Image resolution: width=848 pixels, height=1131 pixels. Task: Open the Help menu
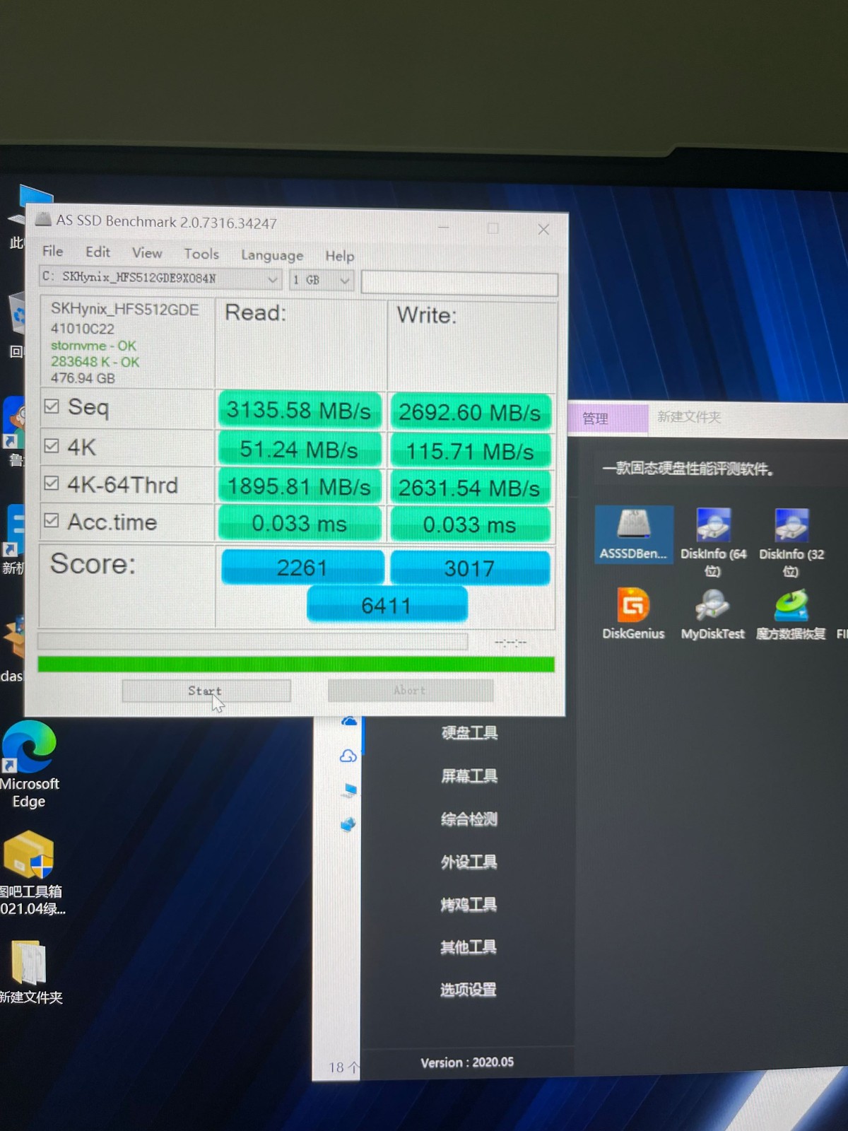pyautogui.click(x=340, y=256)
